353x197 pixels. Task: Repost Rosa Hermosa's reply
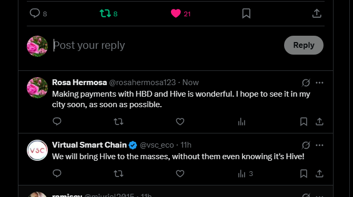tap(118, 122)
